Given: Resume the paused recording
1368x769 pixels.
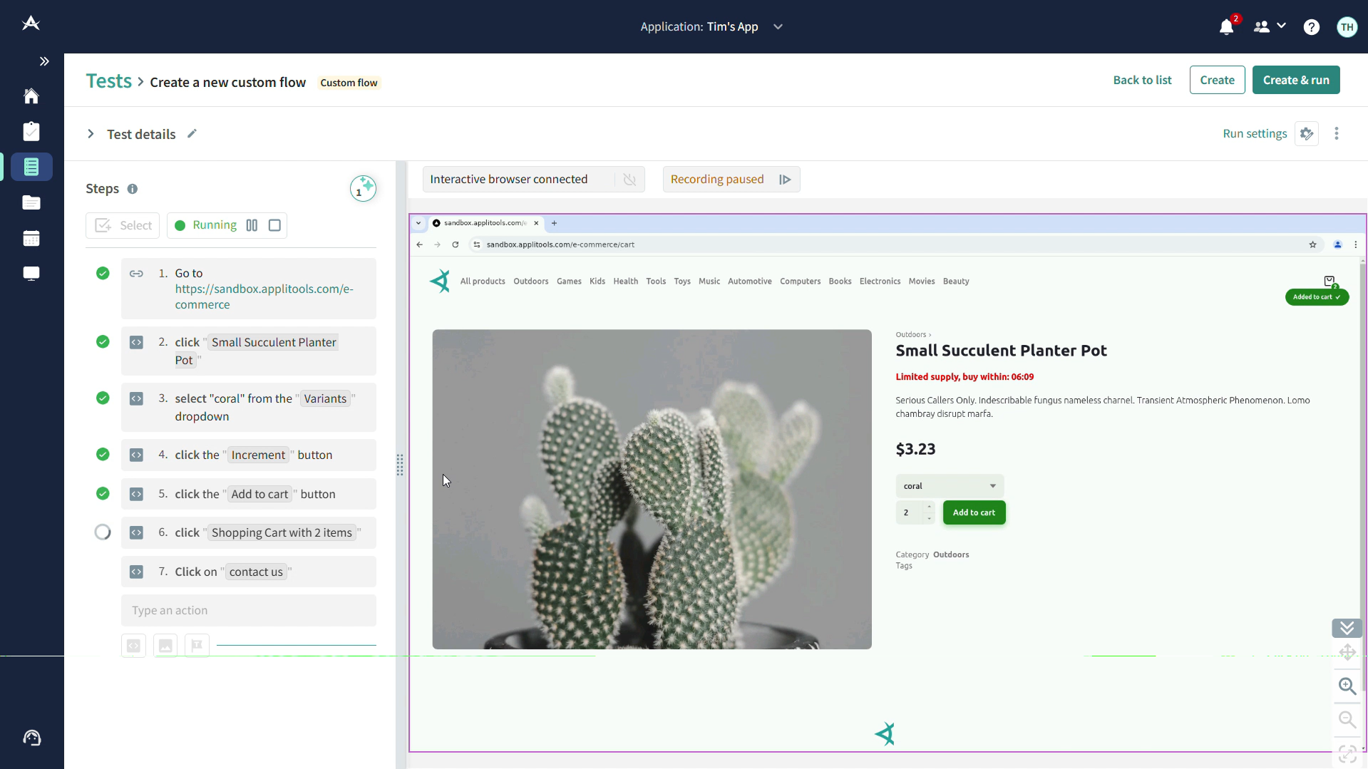Looking at the screenshot, I should point(785,180).
